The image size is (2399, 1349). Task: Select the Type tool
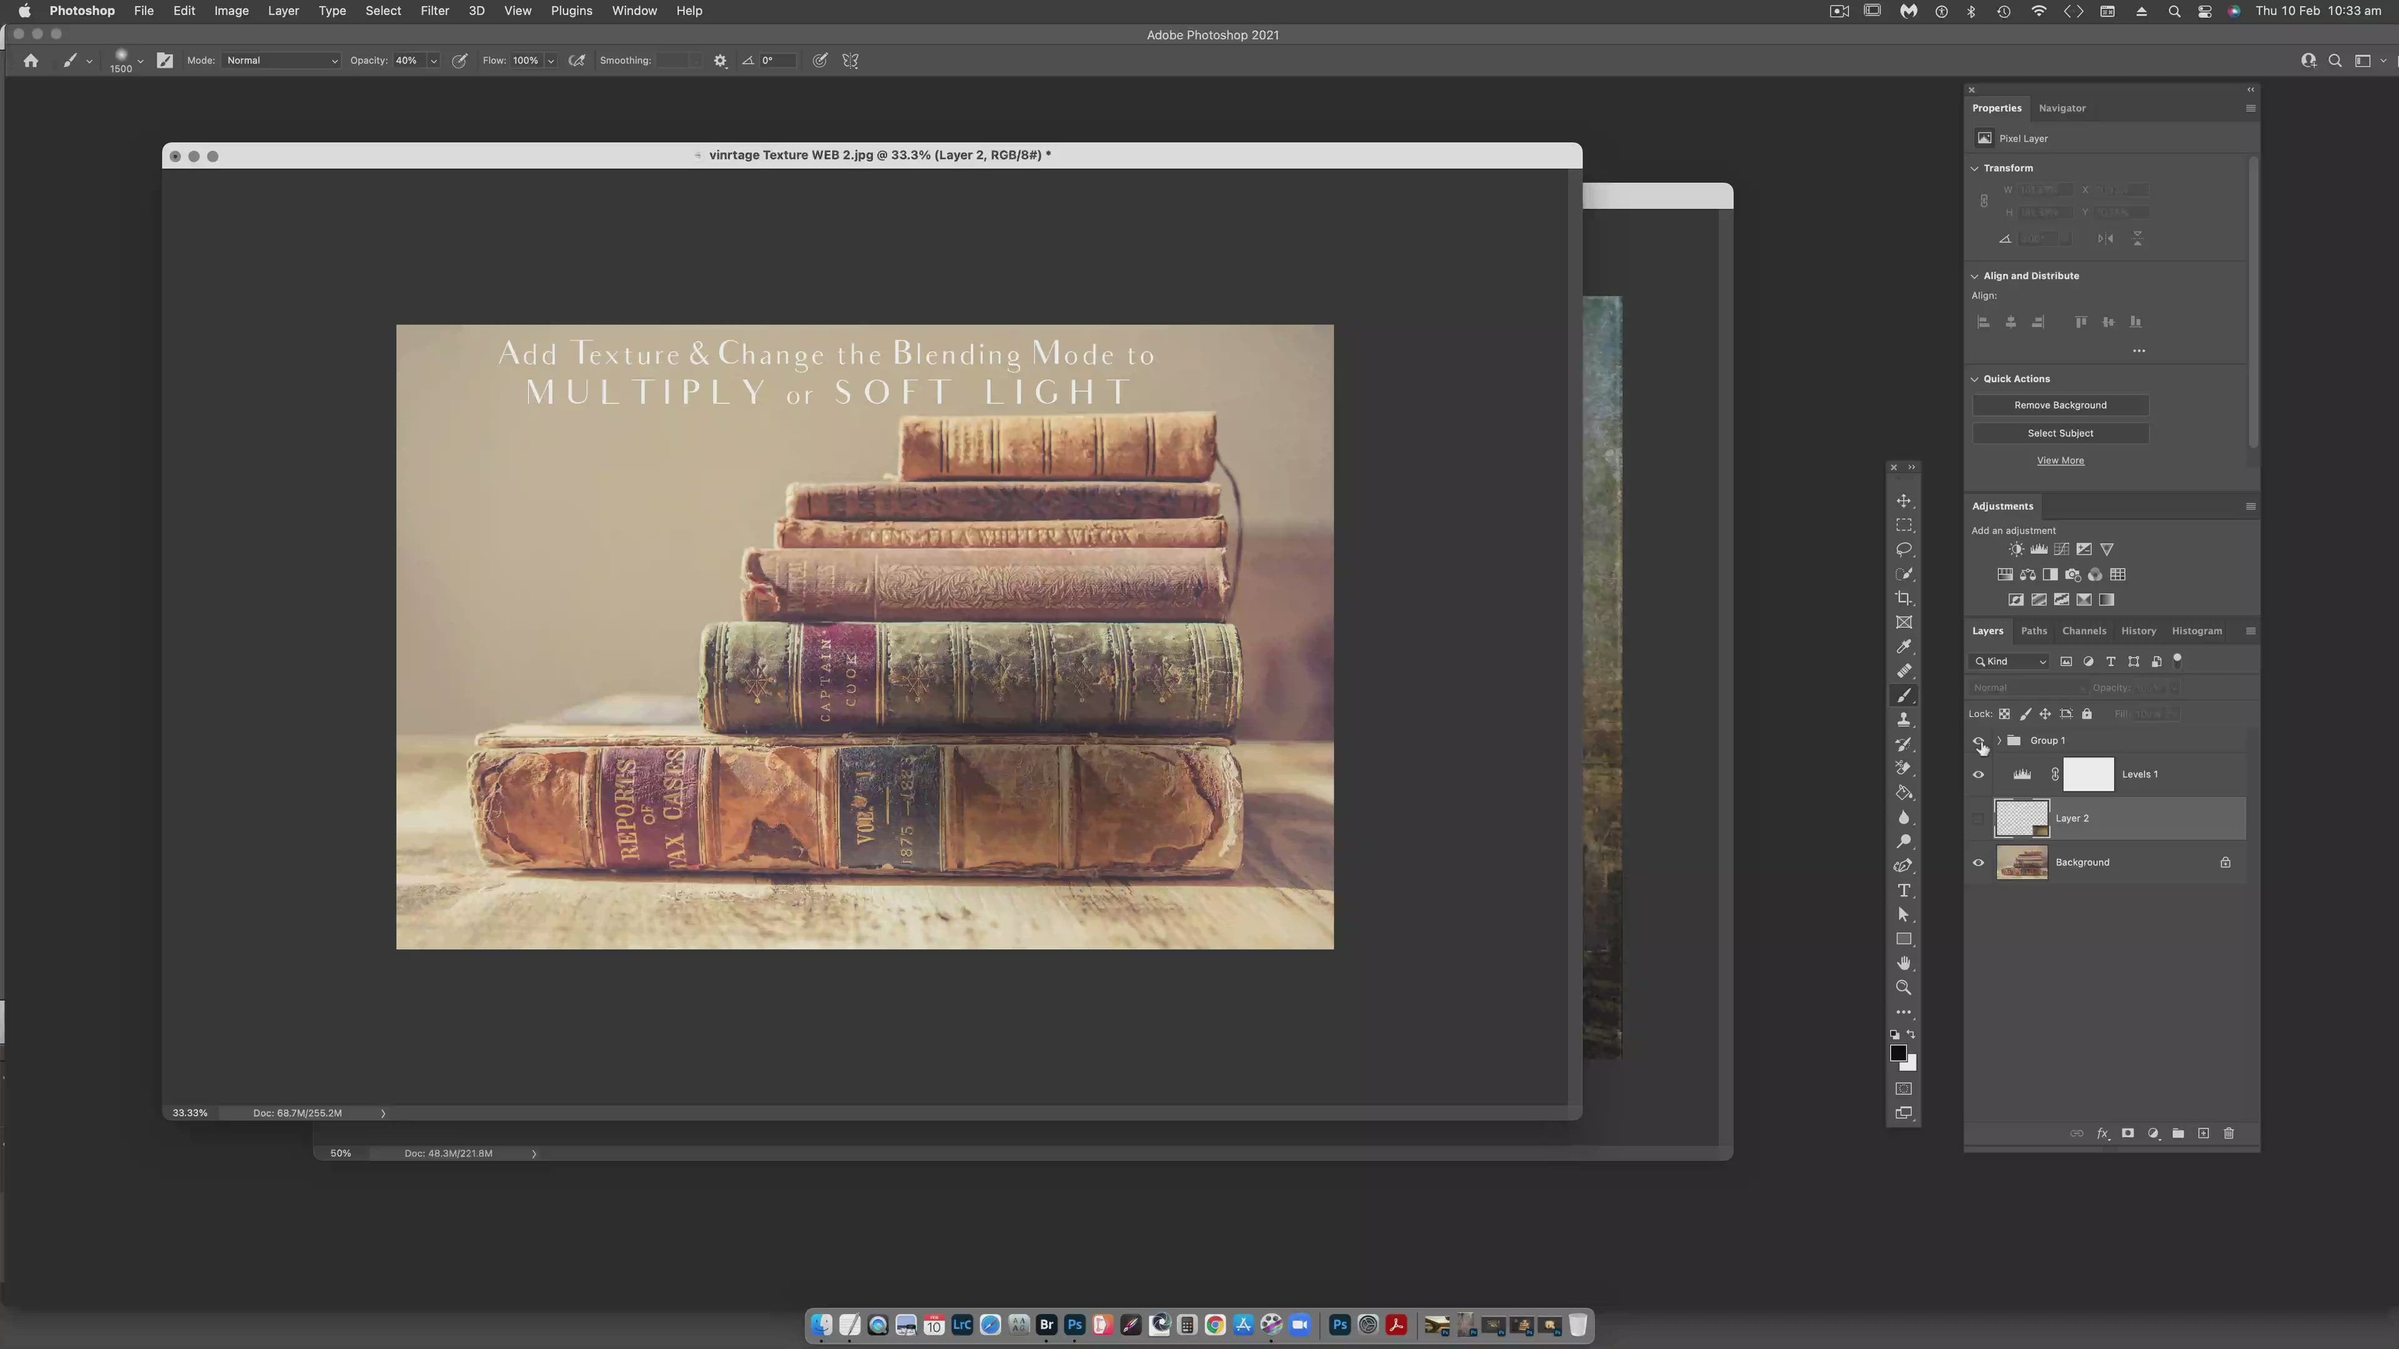click(x=1904, y=891)
